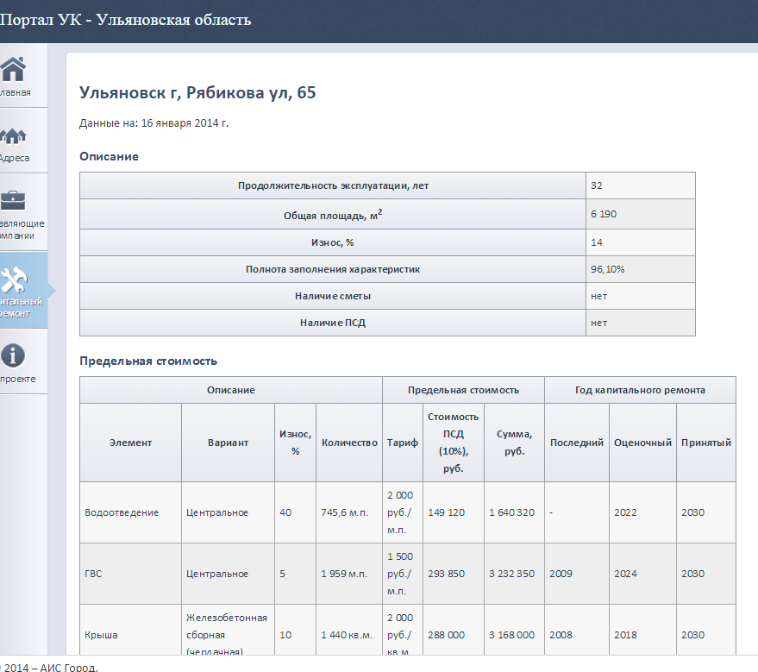The image size is (758, 672).
Task: Click the address heading 'Ульяновск г, Рябикова ул, 65'
Action: (197, 92)
